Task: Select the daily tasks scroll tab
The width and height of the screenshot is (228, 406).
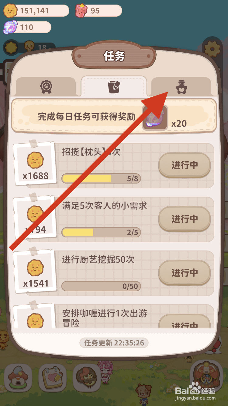Action: [114, 86]
